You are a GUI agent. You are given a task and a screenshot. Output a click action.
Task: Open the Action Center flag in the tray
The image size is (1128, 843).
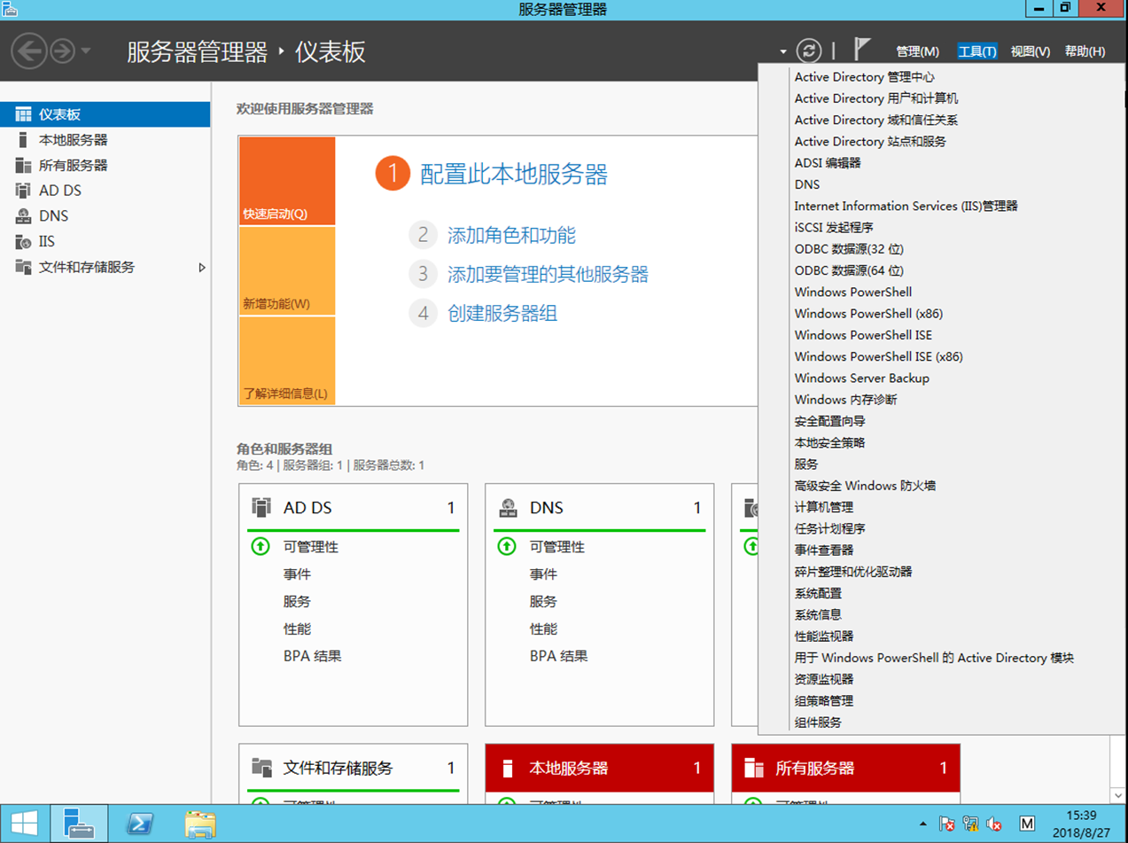point(946,824)
